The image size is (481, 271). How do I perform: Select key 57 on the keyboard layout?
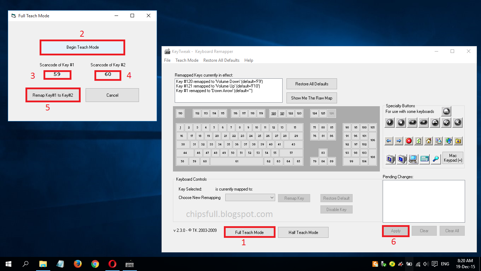[291, 153]
